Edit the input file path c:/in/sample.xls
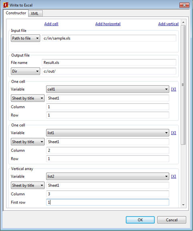Viewport: 193px width, 231px height. 109,38
